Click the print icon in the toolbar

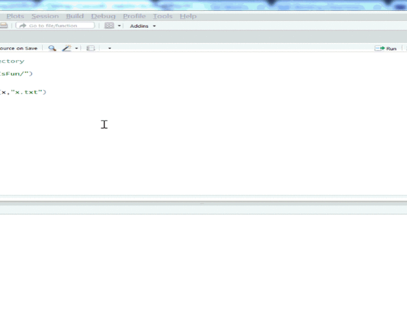4,26
